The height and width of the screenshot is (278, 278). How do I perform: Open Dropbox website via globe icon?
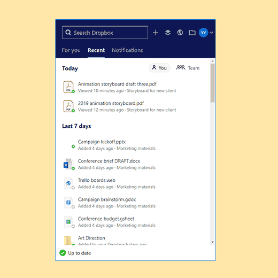pos(180,33)
